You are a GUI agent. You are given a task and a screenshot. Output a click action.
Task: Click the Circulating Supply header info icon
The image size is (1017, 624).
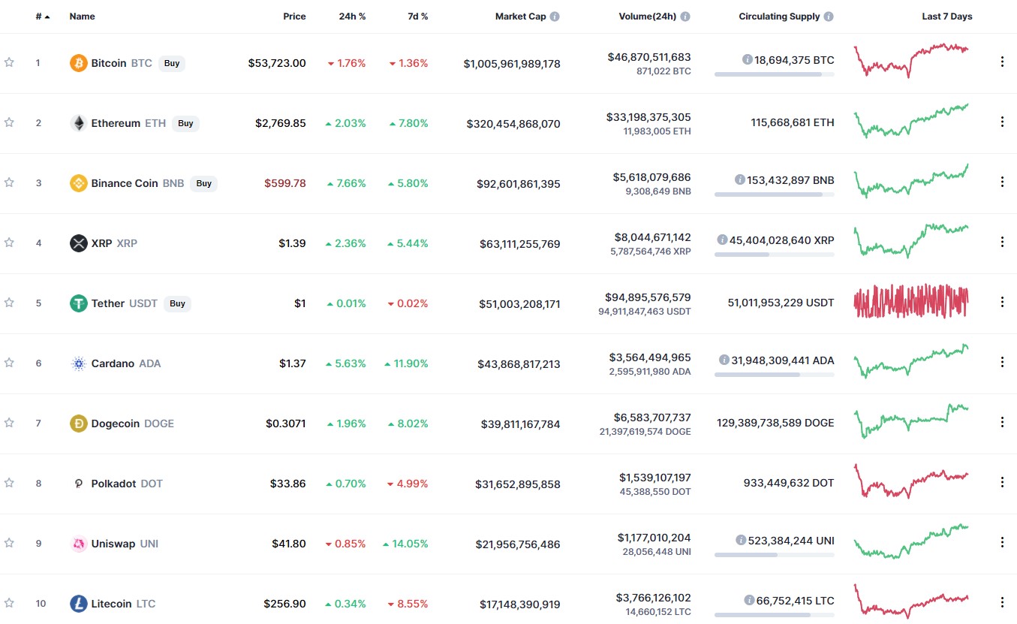829,16
